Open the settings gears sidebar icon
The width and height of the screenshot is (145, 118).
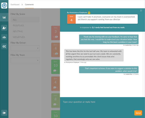pyautogui.click(x=4, y=46)
